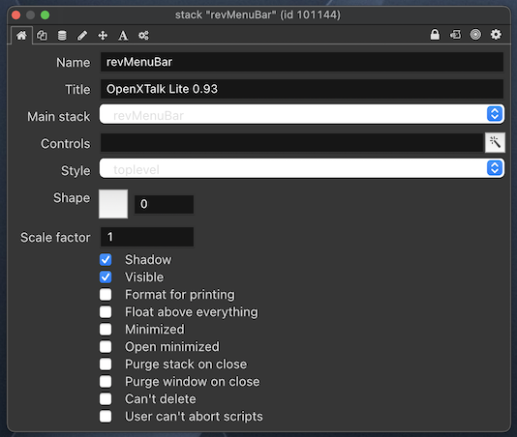Edit the Name field revMenuBar
The width and height of the screenshot is (517, 437).
[x=302, y=62]
